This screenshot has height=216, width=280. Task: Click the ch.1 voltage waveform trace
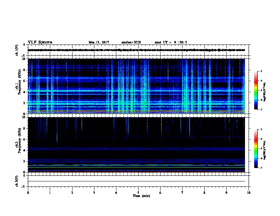pos(136,50)
